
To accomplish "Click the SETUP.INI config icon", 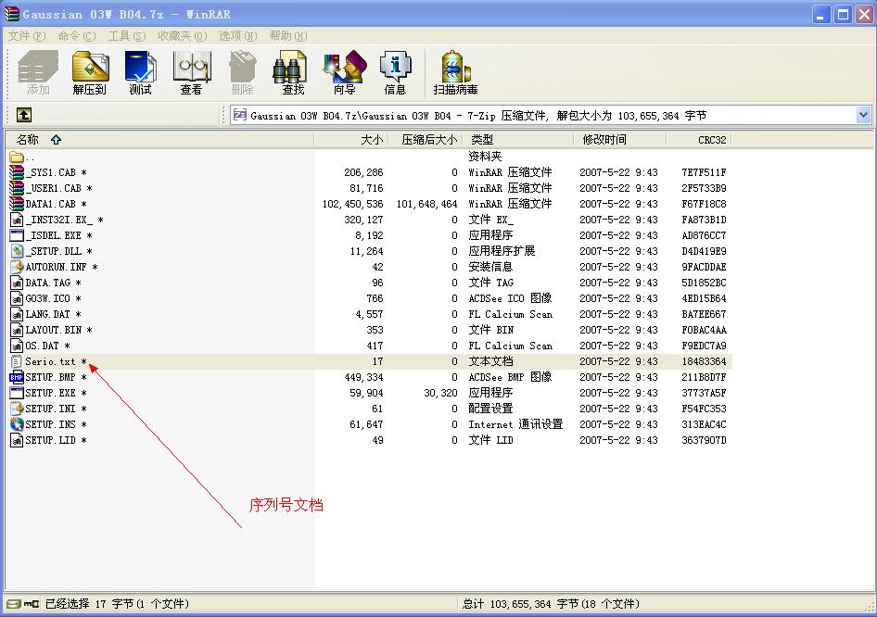I will point(17,409).
